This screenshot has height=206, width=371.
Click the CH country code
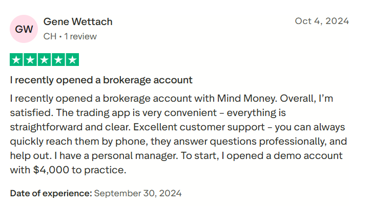point(50,36)
